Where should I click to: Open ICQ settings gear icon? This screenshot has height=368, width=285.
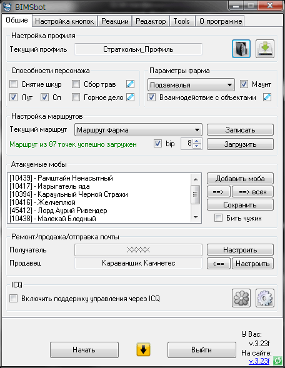265,298
